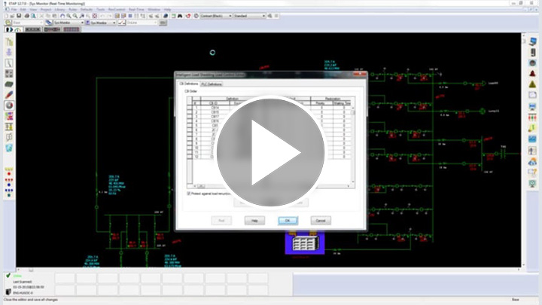Screen dimensions: 542x305
Task: Toggle the Protect against load checkbox
Action: coord(189,194)
